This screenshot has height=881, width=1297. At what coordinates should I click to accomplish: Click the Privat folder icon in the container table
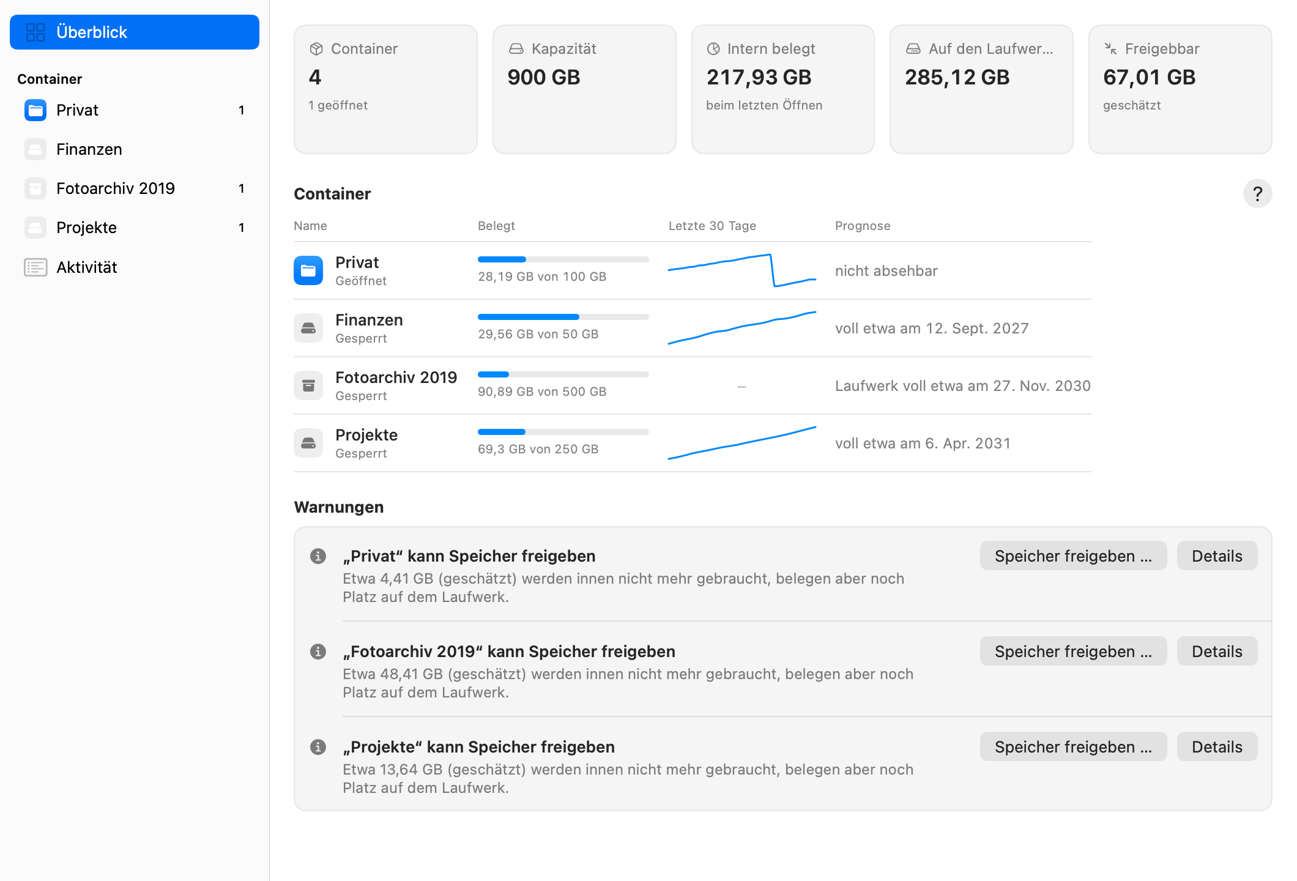308,270
